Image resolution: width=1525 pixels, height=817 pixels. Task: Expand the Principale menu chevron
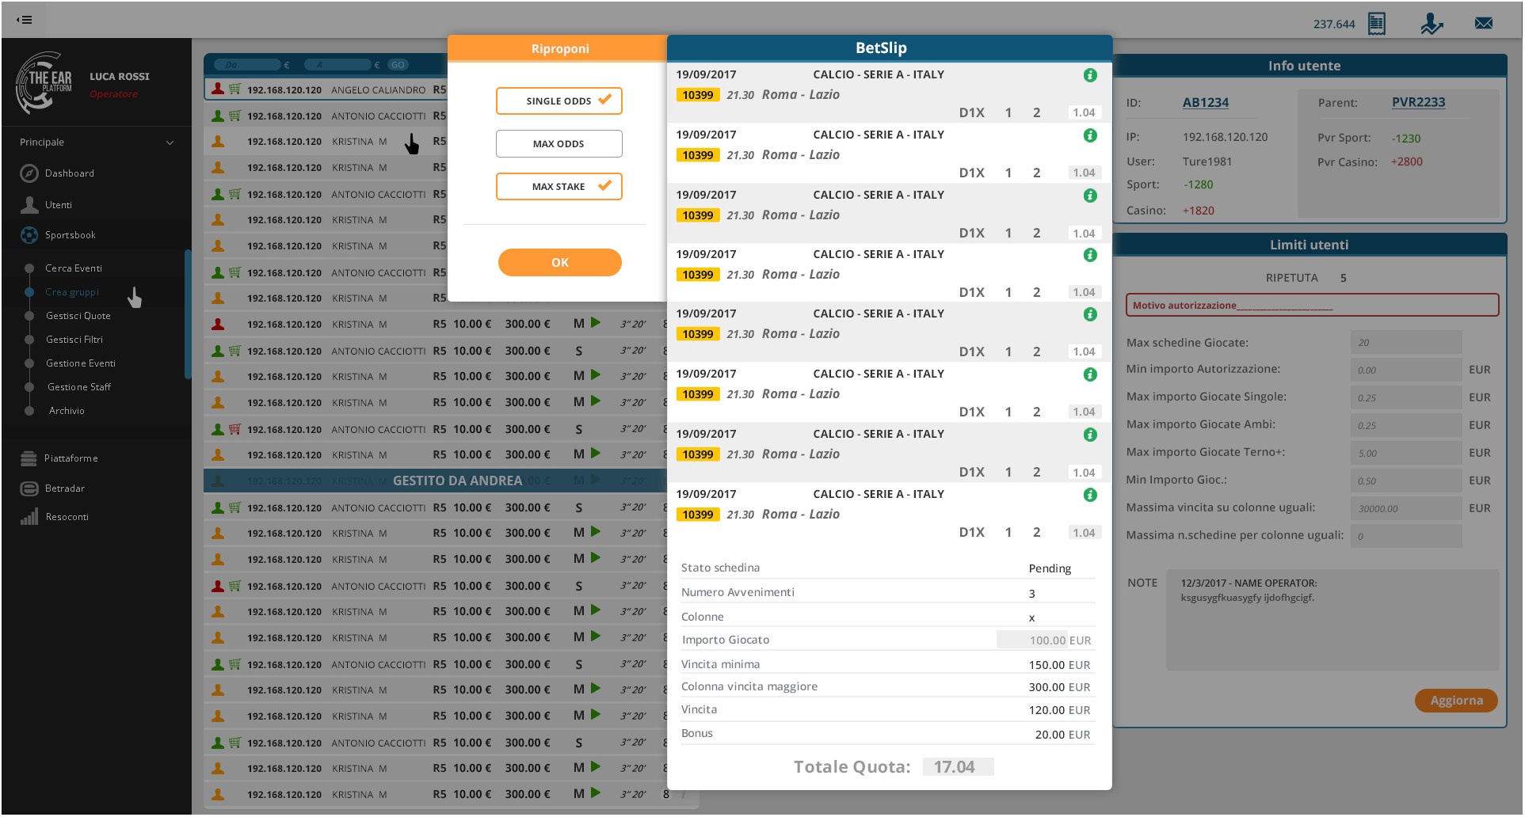(170, 142)
